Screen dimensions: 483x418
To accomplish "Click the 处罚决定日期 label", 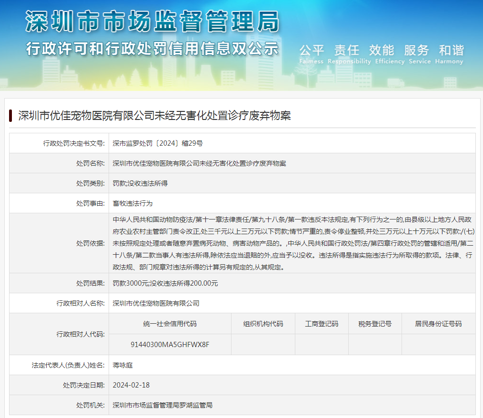I will coord(84,385).
